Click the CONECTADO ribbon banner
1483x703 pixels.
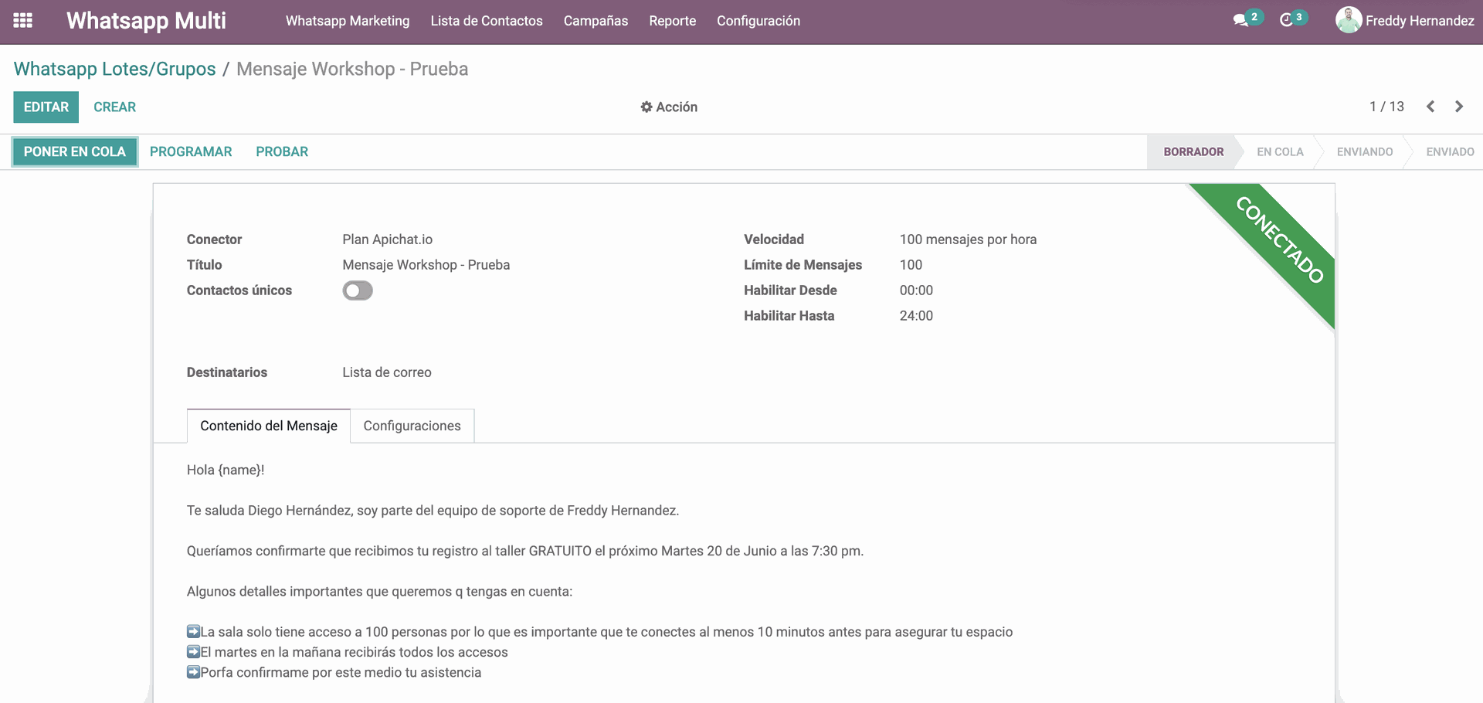point(1280,239)
